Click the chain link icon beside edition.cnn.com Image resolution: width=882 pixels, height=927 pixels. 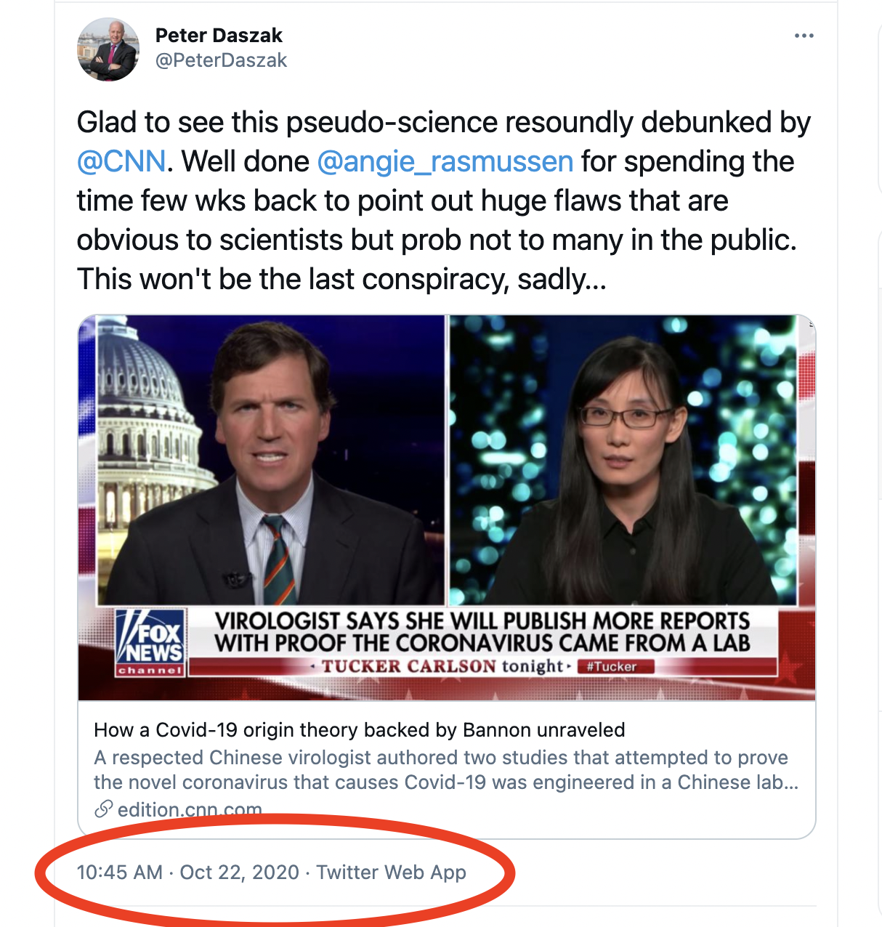(104, 809)
